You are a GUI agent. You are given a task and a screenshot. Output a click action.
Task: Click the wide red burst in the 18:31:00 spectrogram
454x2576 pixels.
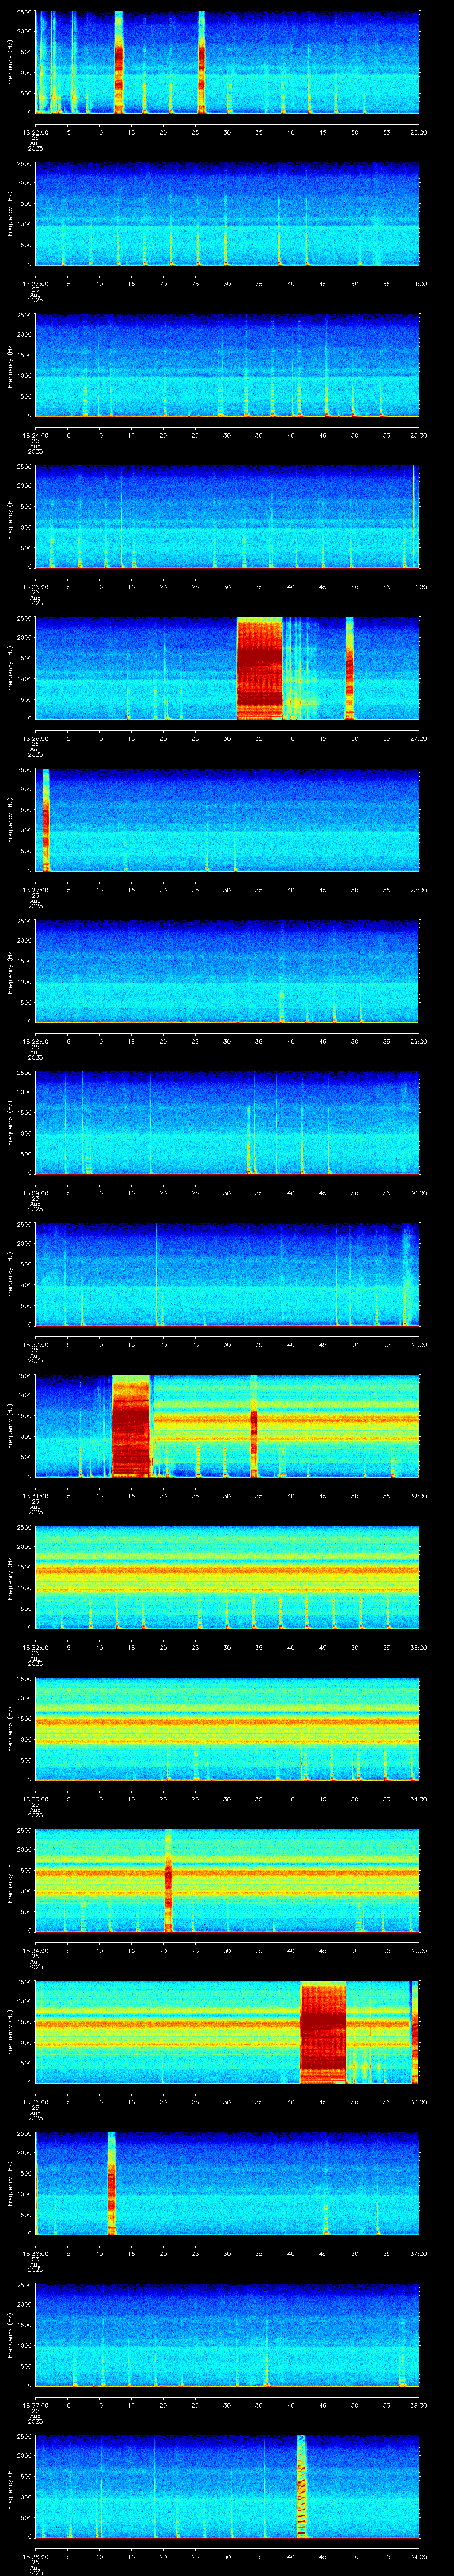[x=131, y=1426]
